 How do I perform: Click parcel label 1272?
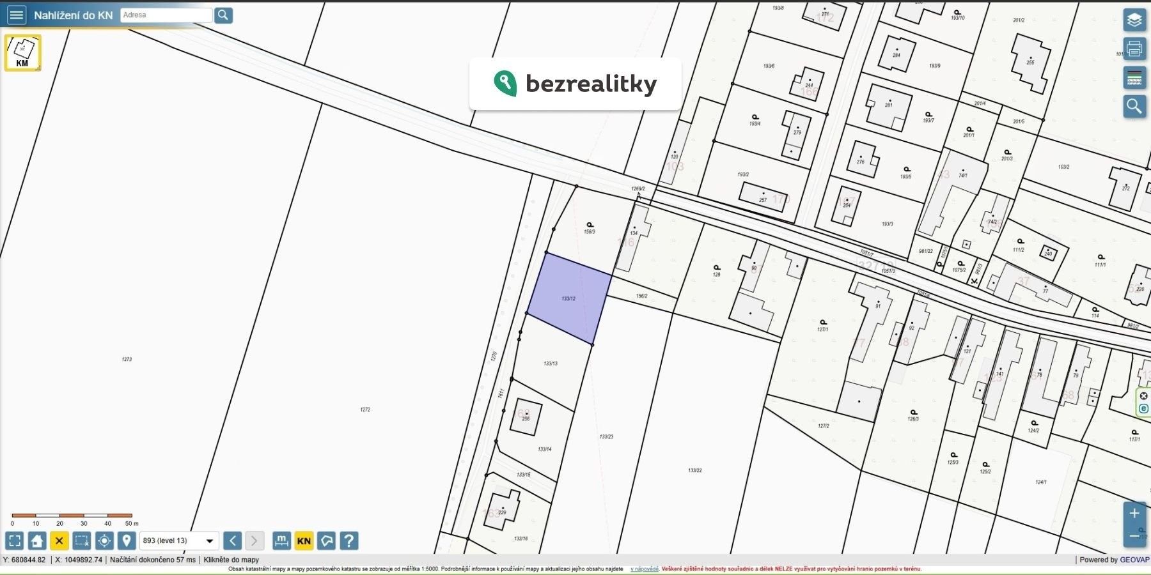click(x=365, y=410)
